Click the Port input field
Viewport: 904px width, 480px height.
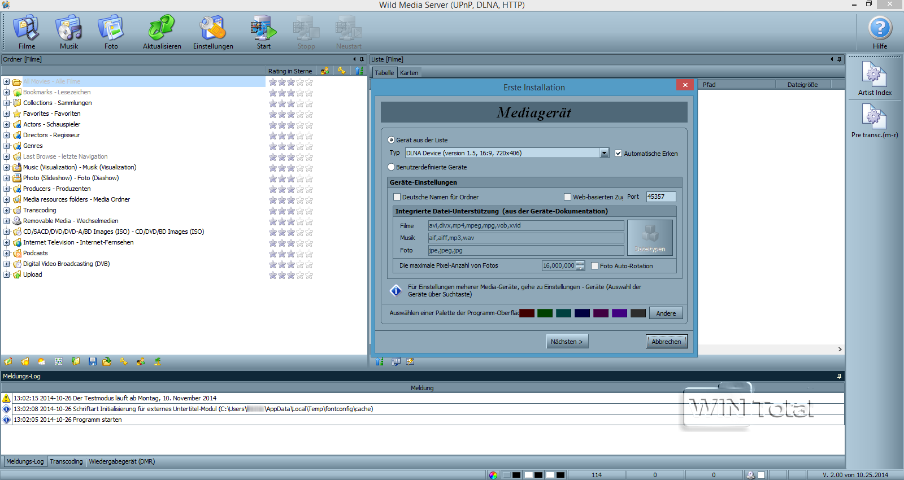(x=660, y=197)
